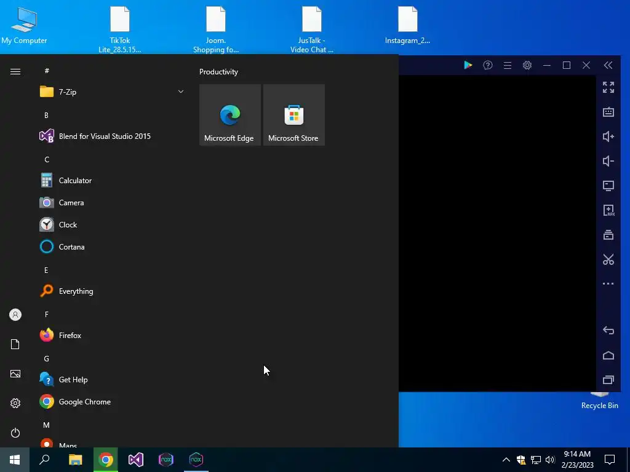The width and height of the screenshot is (630, 472).
Task: Open Nox keyboard mapping tool
Action: tap(608, 112)
